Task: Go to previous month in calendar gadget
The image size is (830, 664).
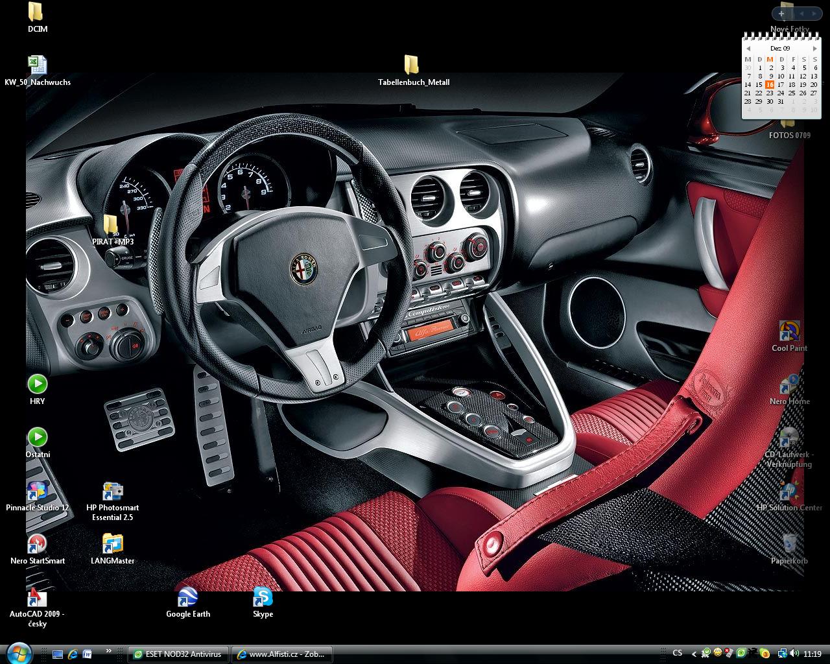Action: pos(748,48)
